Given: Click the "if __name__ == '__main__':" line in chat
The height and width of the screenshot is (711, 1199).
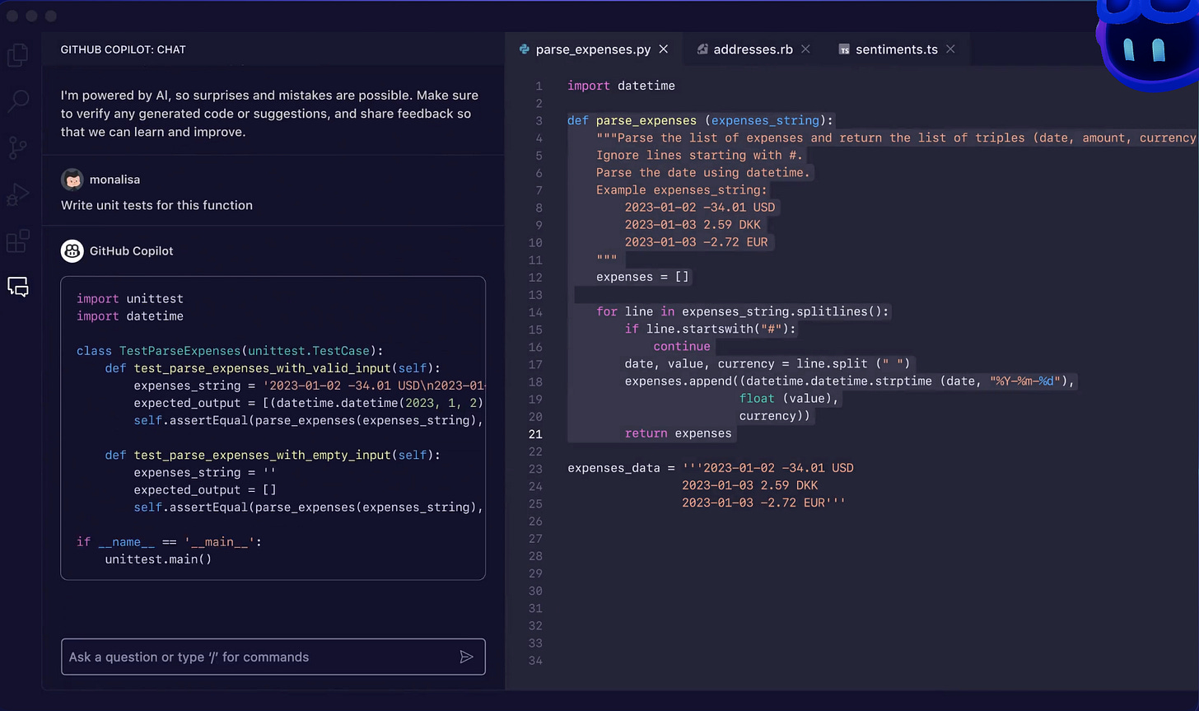Looking at the screenshot, I should pos(169,542).
